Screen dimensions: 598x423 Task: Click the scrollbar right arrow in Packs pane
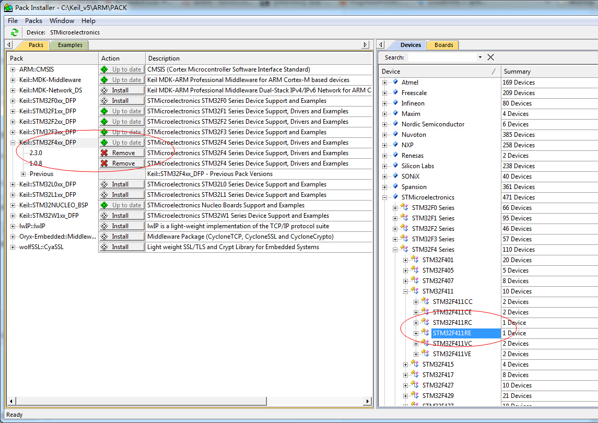367,401
